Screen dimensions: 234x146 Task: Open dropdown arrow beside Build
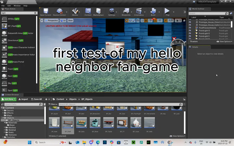click(159, 12)
